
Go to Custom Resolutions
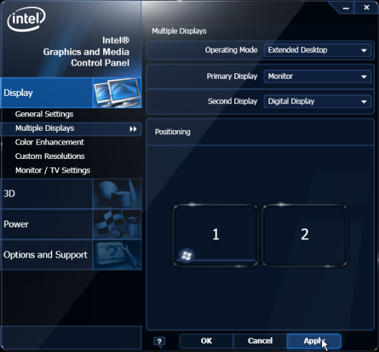tap(50, 156)
